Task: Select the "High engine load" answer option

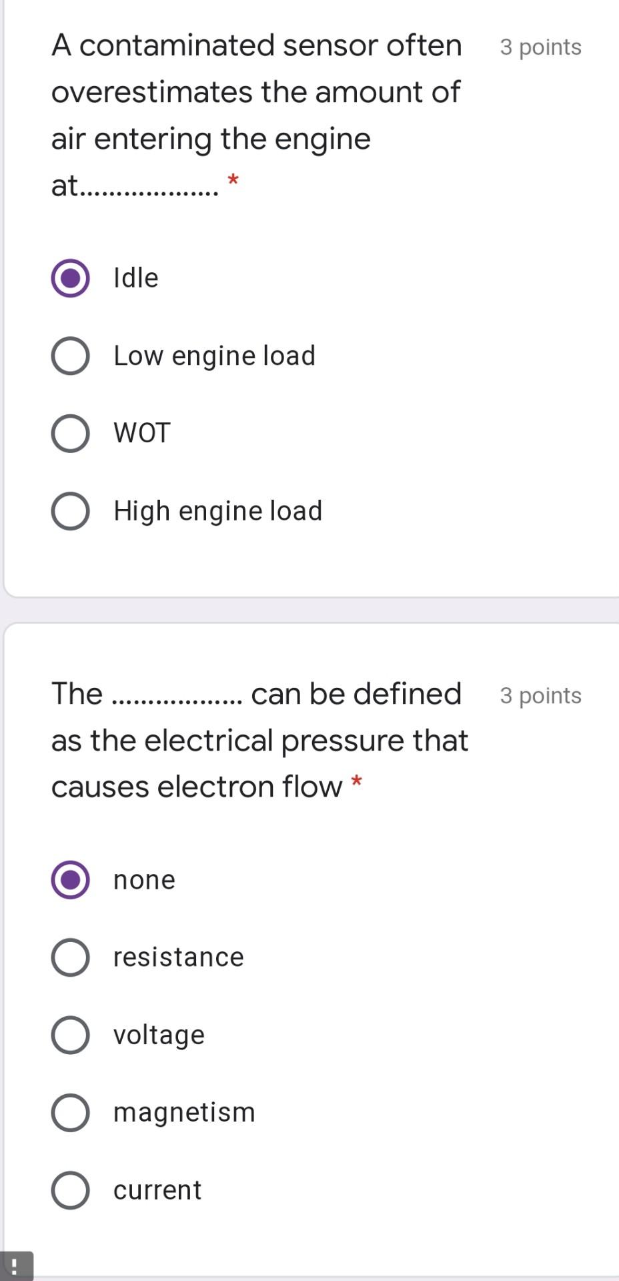Action: pyautogui.click(x=70, y=511)
